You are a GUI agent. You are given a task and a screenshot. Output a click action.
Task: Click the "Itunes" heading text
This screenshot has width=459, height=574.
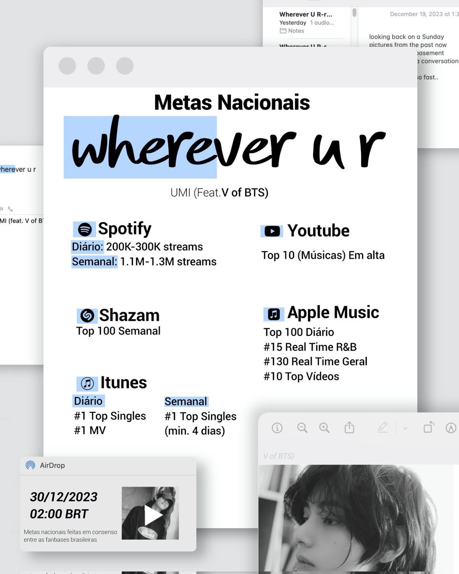(x=123, y=383)
